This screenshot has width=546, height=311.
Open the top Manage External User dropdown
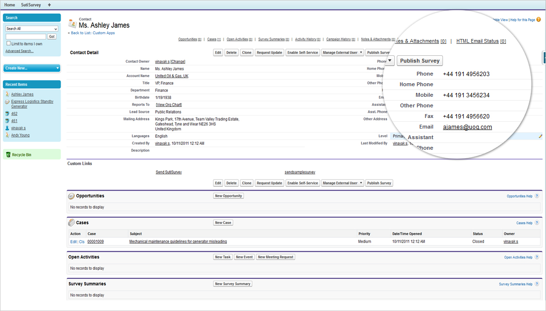[x=343, y=52]
